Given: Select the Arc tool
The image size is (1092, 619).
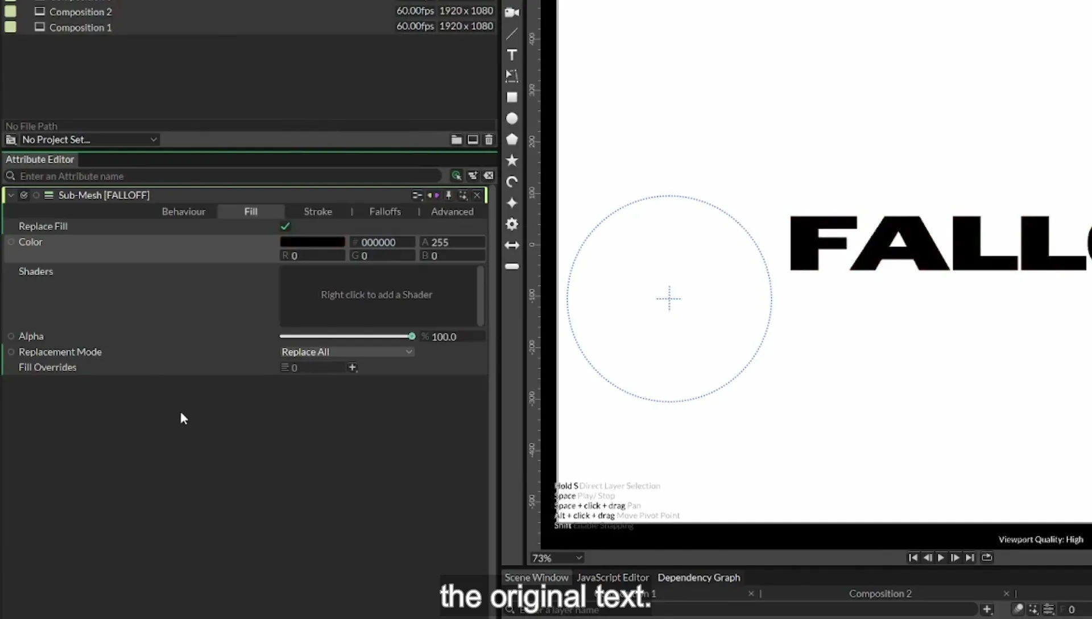Looking at the screenshot, I should [x=512, y=182].
